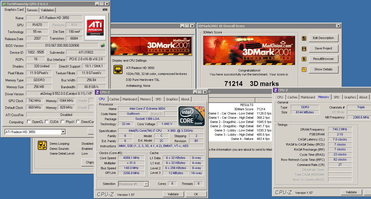371x199 pixels.
Task: Open the About tab in CPU-Z CPU window
Action: pyautogui.click(x=185, y=99)
